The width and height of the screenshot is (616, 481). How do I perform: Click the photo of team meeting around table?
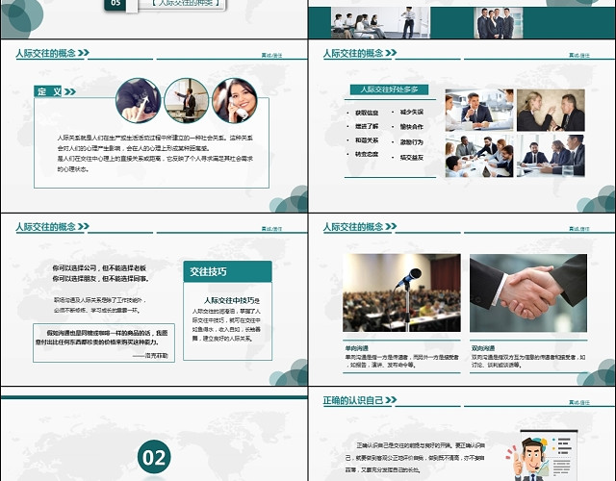tap(479, 156)
